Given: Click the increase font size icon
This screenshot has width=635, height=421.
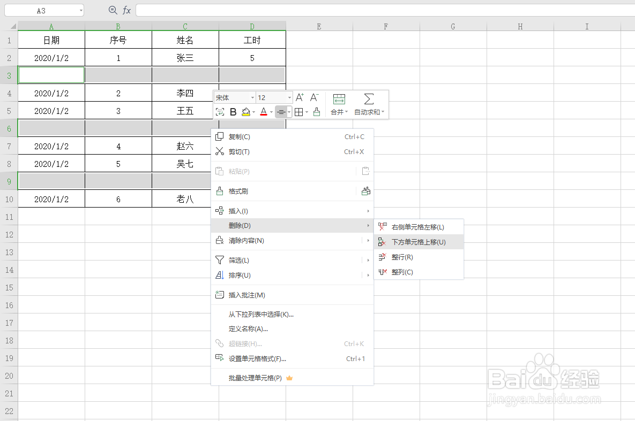Looking at the screenshot, I should [300, 97].
